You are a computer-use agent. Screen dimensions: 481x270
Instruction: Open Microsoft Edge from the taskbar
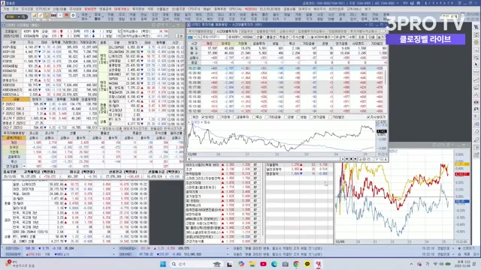point(274,264)
